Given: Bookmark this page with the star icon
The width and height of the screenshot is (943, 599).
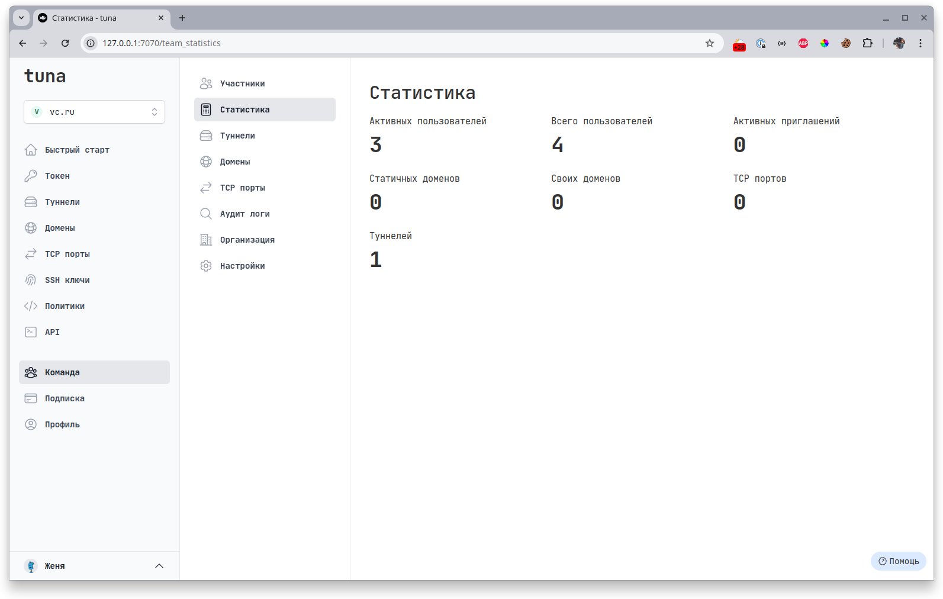Looking at the screenshot, I should 710,43.
